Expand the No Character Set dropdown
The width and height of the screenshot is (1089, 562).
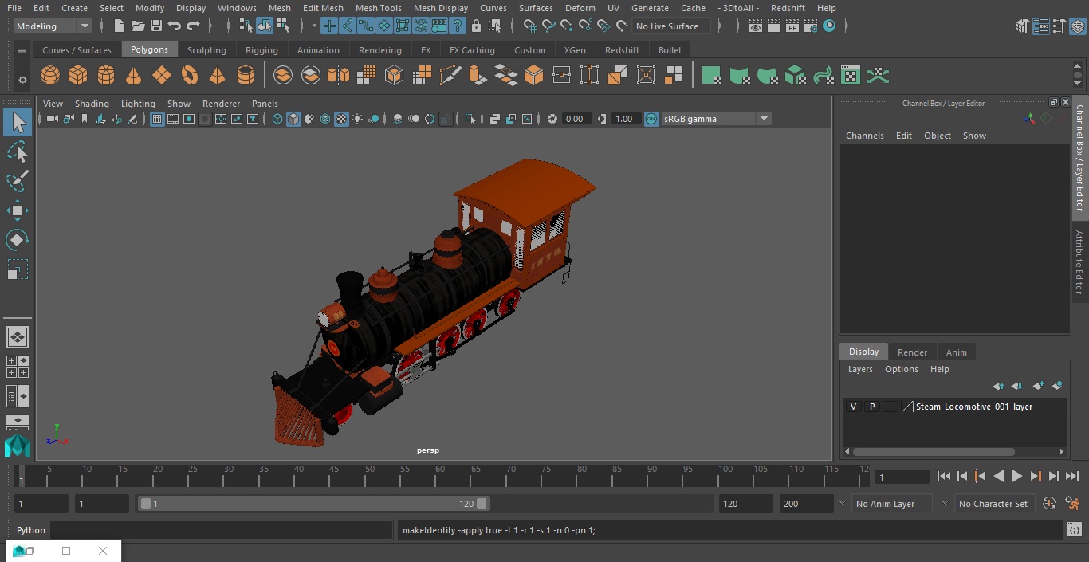(994, 503)
